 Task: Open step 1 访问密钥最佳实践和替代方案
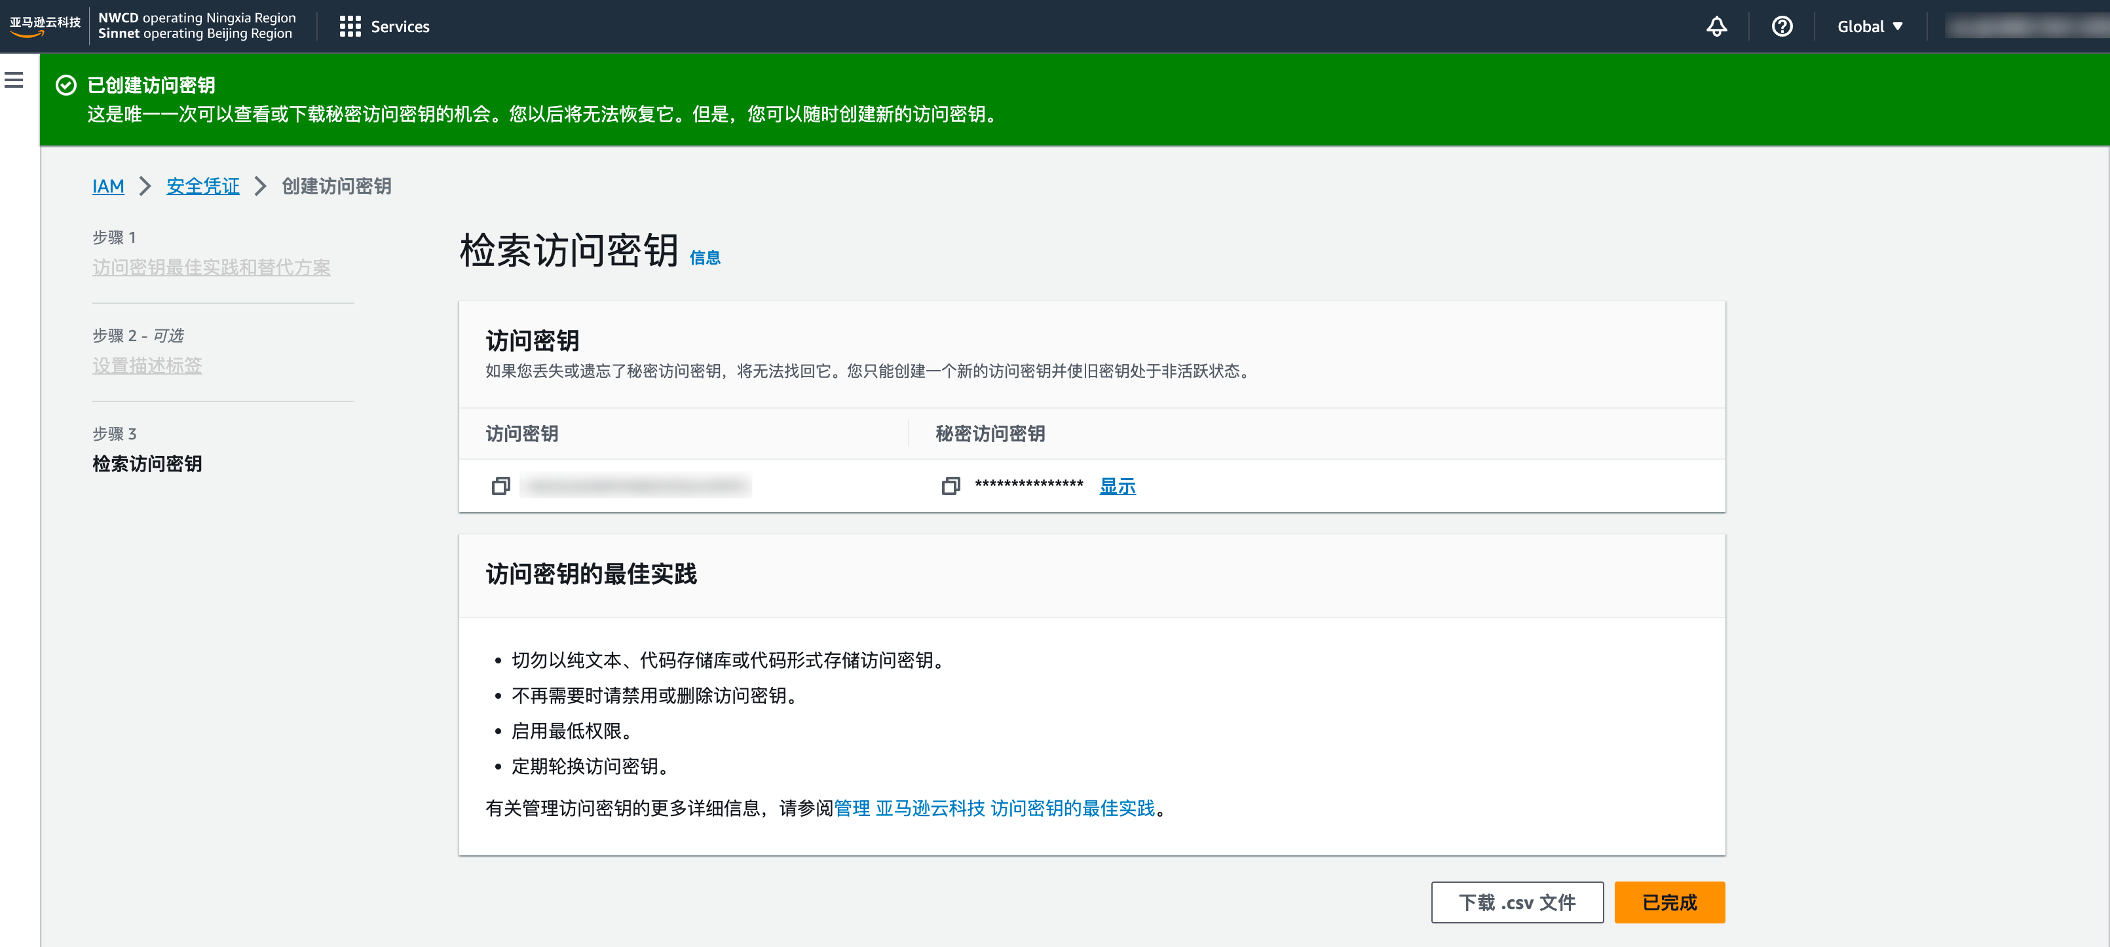[x=212, y=267]
